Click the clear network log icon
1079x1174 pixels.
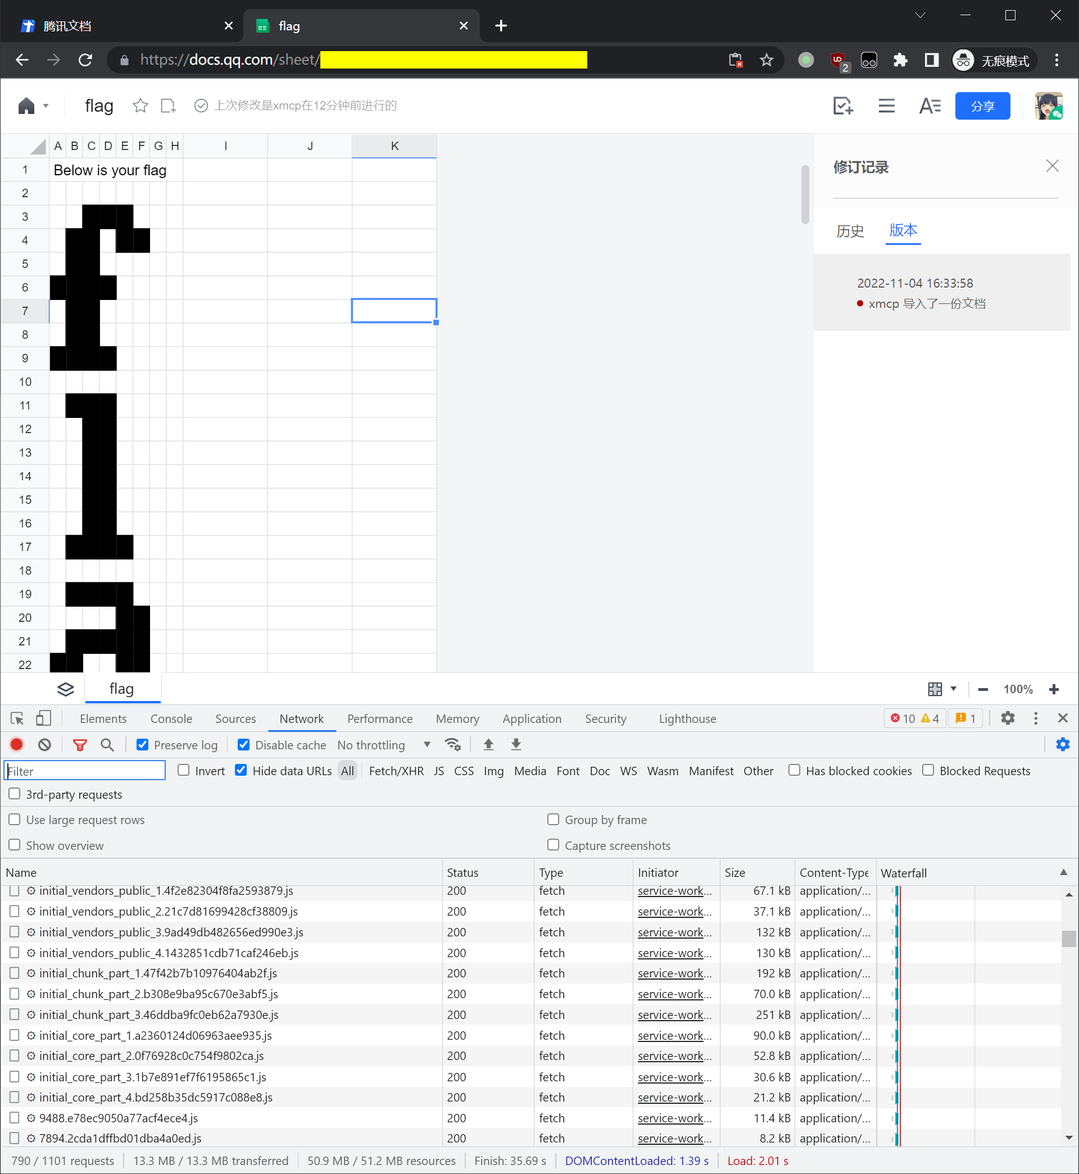45,744
